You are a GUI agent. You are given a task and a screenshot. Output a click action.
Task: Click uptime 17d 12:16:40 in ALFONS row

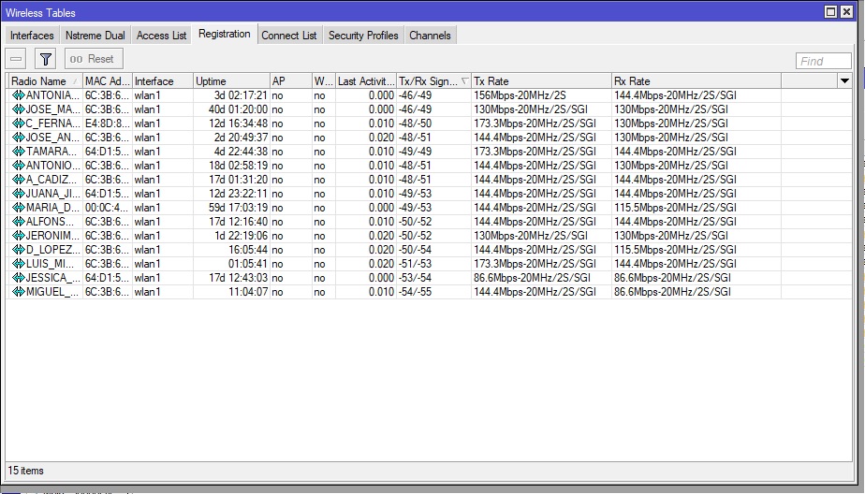[238, 222]
